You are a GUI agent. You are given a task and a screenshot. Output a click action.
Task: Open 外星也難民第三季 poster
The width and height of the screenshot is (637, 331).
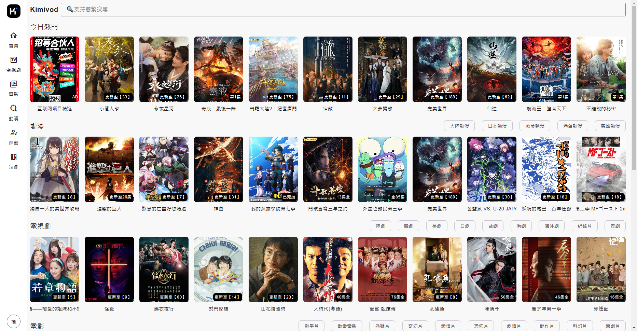point(383,169)
